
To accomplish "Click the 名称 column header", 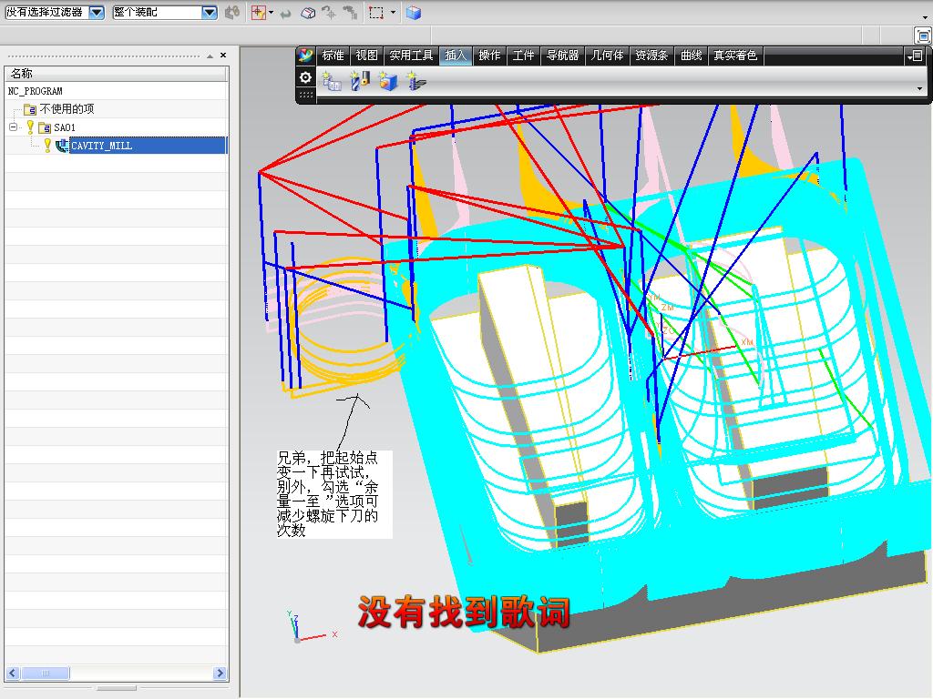I will tap(116, 73).
